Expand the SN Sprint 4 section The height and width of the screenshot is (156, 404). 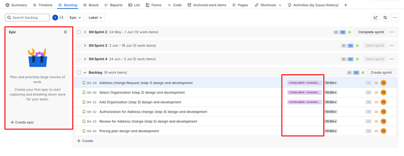point(85,59)
